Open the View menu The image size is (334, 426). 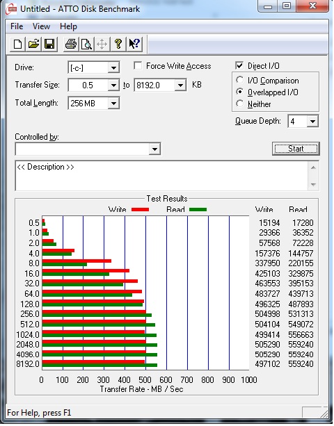coord(41,26)
